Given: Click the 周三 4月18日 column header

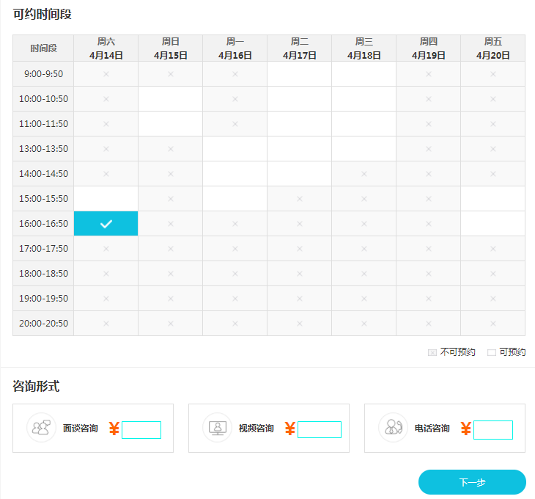Looking at the screenshot, I should [x=364, y=48].
